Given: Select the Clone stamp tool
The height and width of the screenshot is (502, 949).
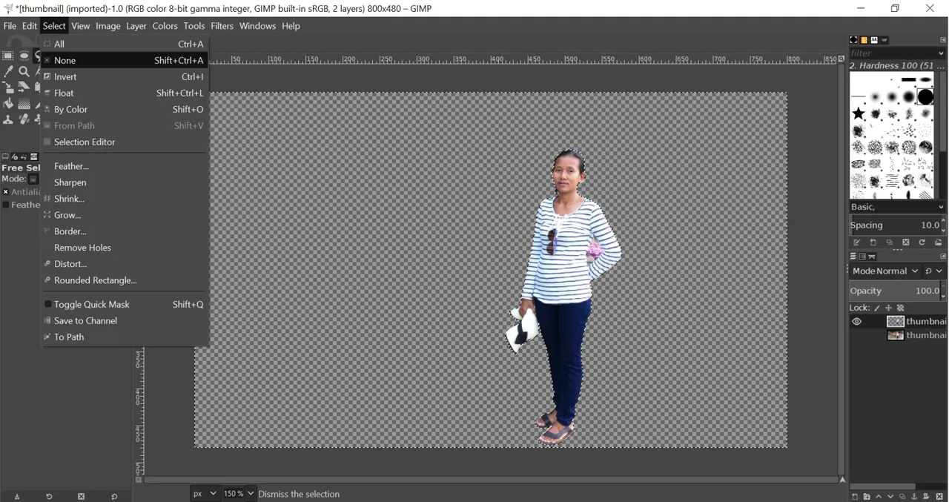Looking at the screenshot, I should coord(8,119).
